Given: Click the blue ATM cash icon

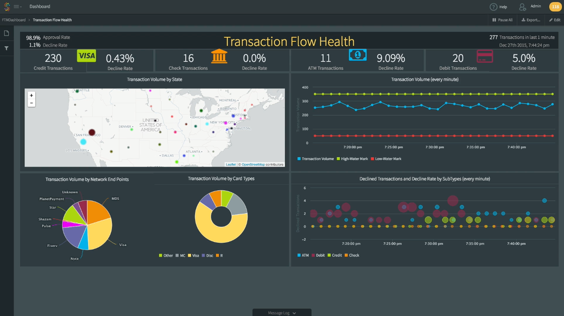Looking at the screenshot, I should pyautogui.click(x=357, y=55).
